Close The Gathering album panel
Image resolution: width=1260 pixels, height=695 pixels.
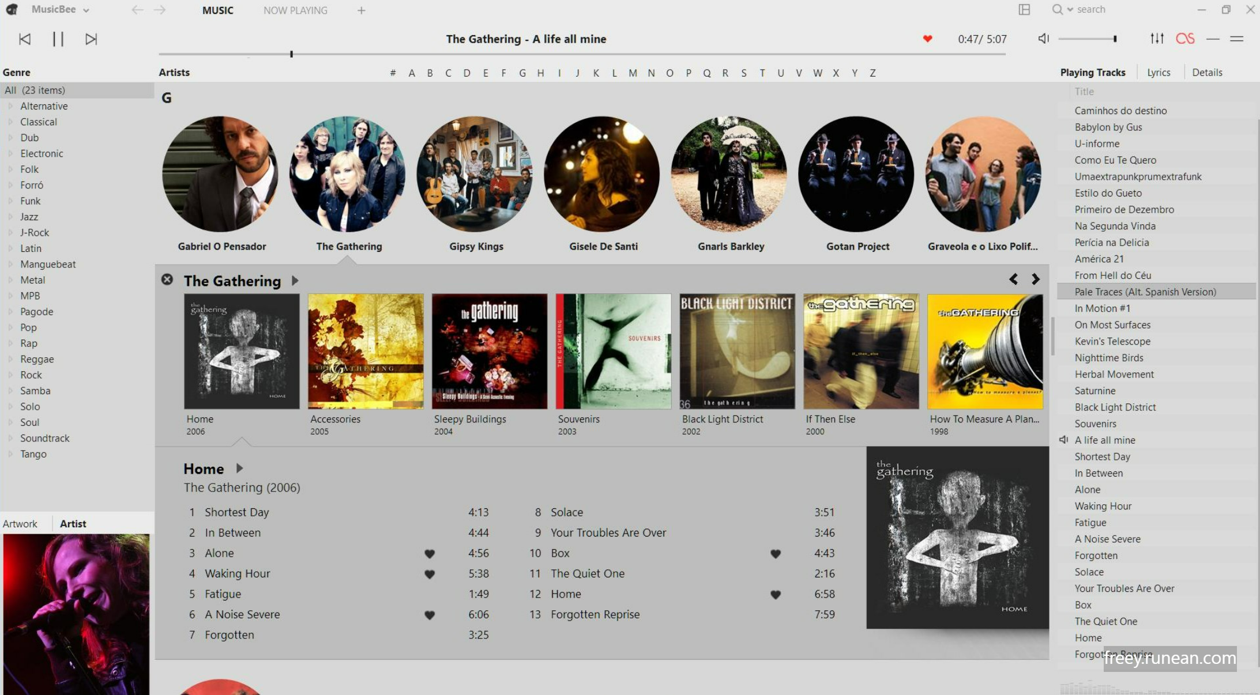coord(167,279)
